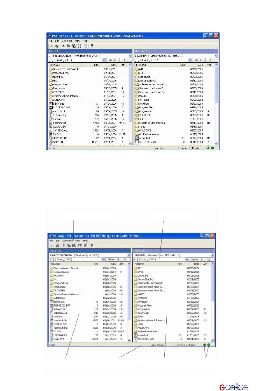Viewport: 266px width, 391px height.
Task: Select the My Music folder icon in lower window
Action: (x=136, y=298)
